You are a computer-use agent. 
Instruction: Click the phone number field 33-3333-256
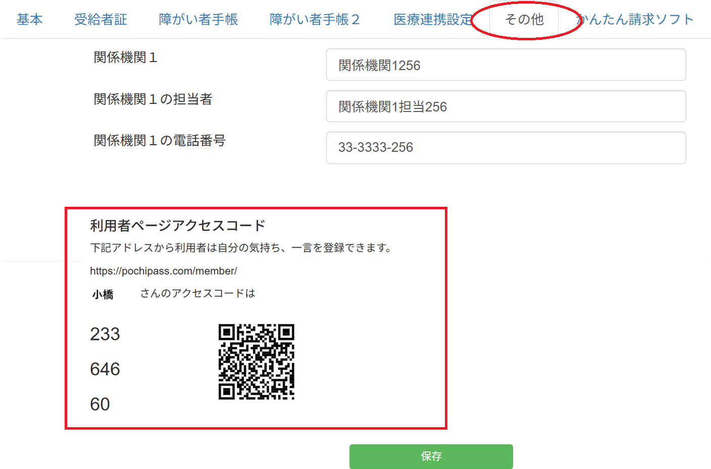tap(506, 148)
